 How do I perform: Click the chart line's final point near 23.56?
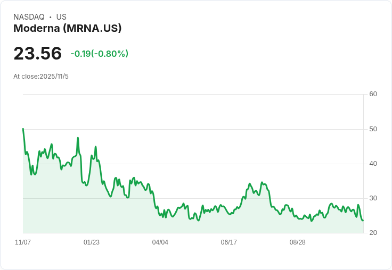click(363, 221)
